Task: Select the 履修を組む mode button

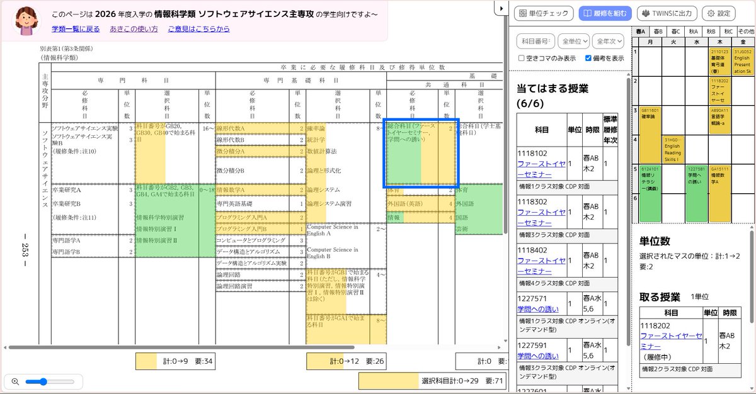Action: pyautogui.click(x=605, y=13)
